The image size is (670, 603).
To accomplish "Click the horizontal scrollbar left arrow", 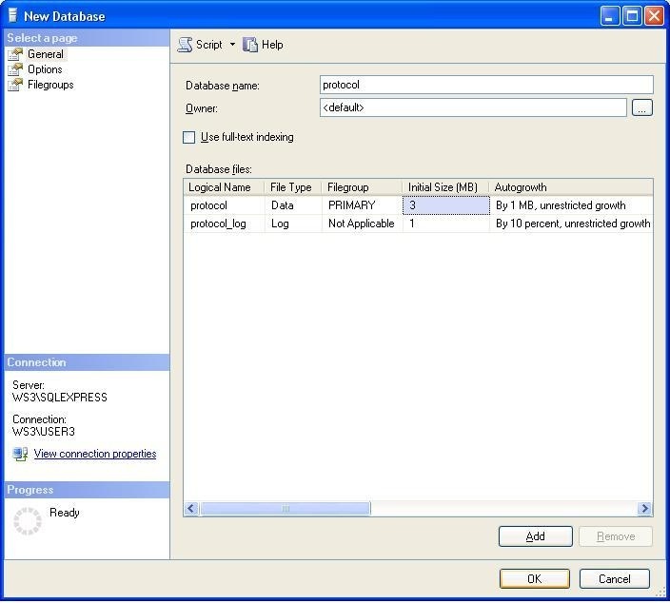I will (191, 508).
